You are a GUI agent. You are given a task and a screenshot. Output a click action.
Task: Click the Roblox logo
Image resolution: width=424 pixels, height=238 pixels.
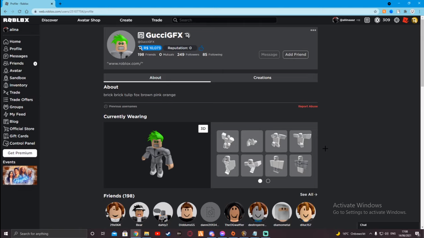click(16, 20)
